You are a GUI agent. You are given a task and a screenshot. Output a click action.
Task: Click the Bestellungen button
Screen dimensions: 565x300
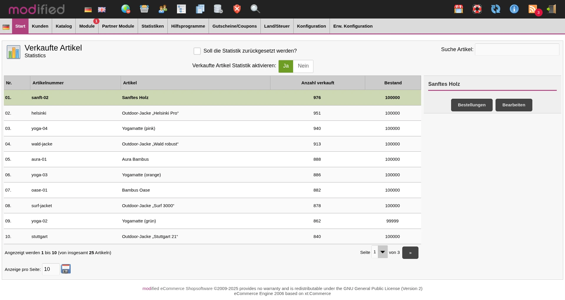pos(471,105)
